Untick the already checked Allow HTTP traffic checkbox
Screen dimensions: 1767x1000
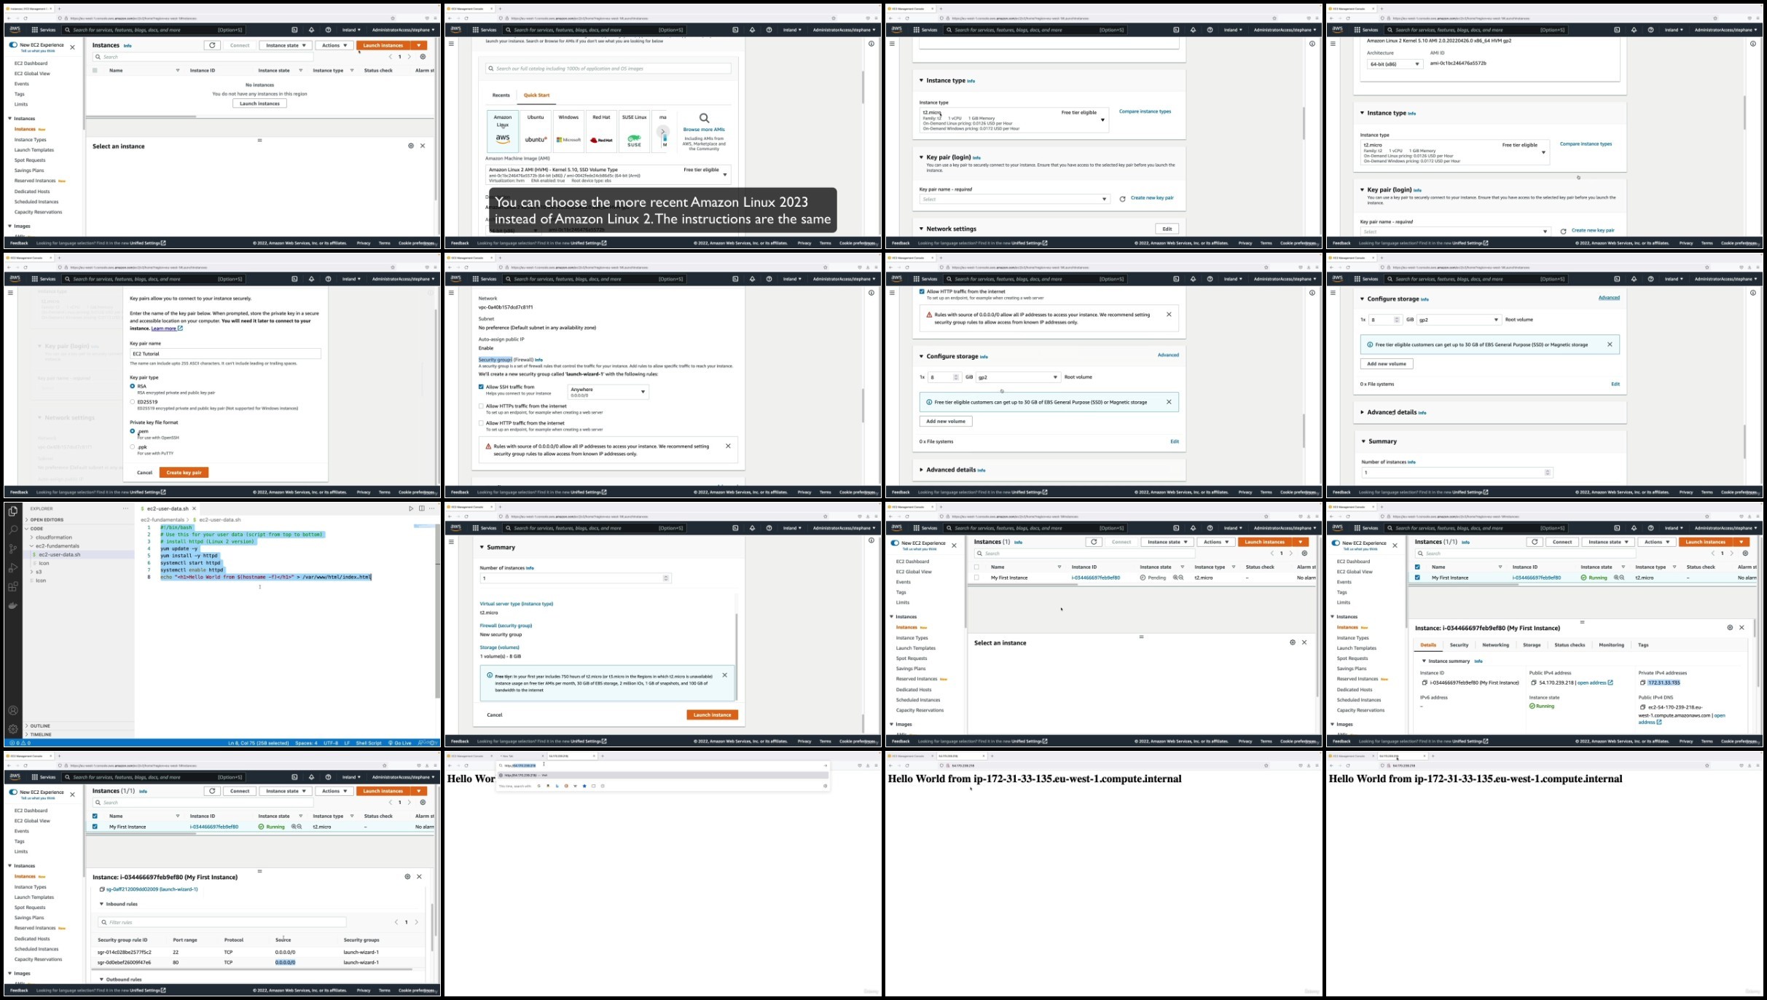[922, 291]
